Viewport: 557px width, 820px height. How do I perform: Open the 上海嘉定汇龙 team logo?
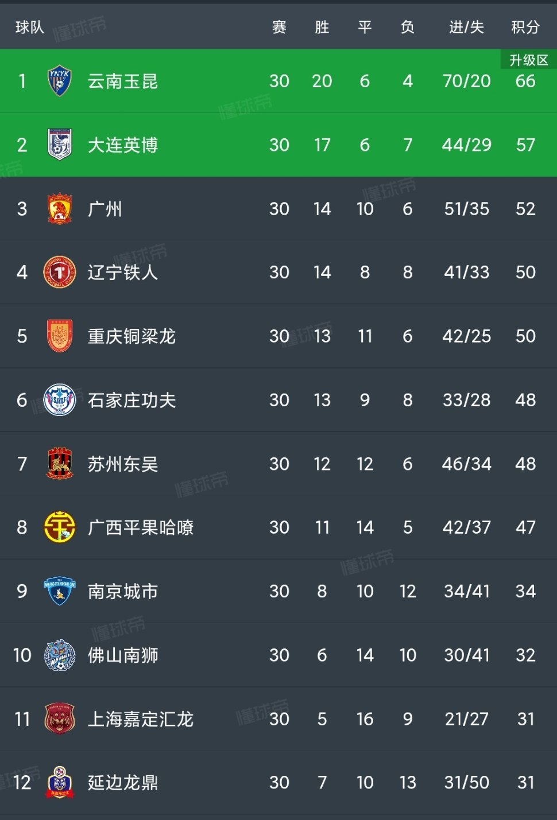pos(60,718)
